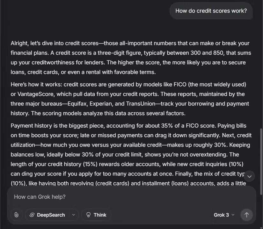Enable the Think mode toggle

pyautogui.click(x=96, y=215)
